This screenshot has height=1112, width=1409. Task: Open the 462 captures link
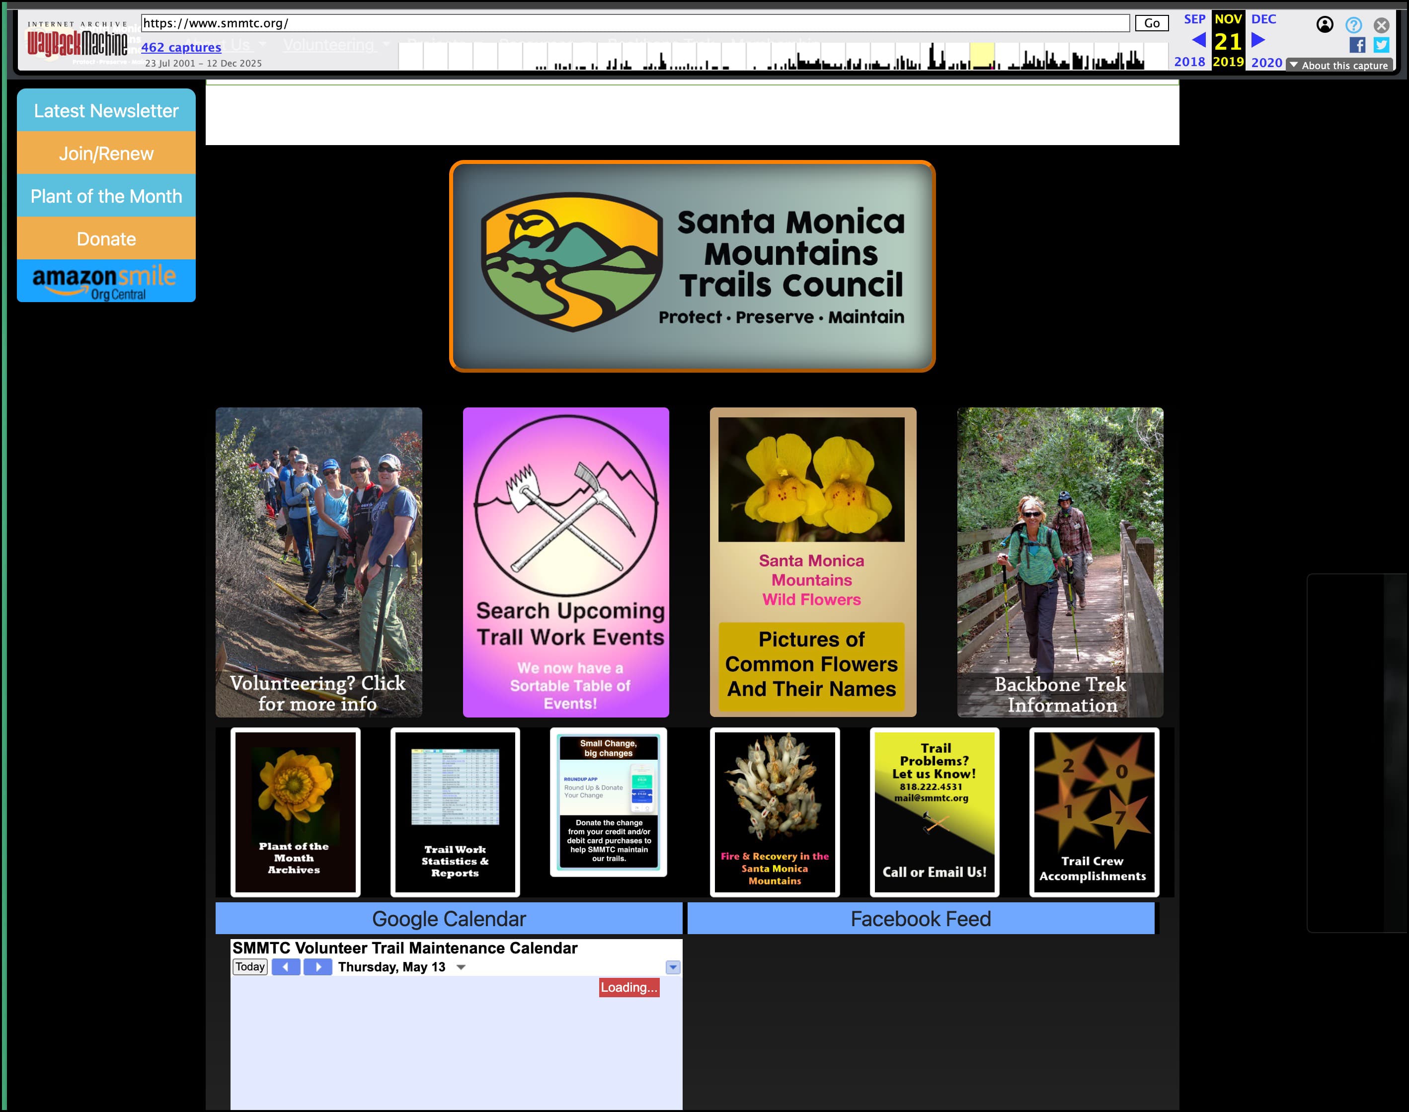point(181,47)
